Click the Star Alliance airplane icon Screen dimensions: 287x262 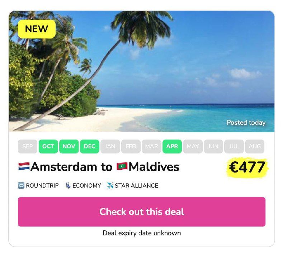(x=110, y=185)
